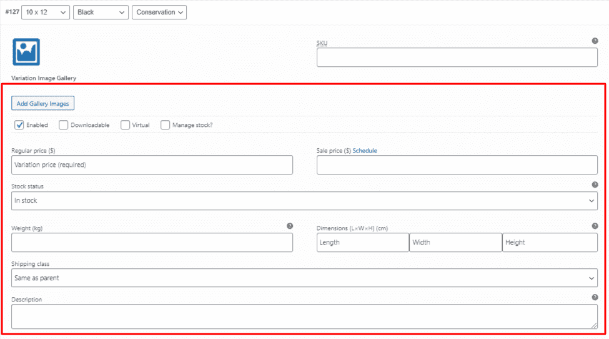Expand the Stock status In stock dropdown

(x=305, y=201)
